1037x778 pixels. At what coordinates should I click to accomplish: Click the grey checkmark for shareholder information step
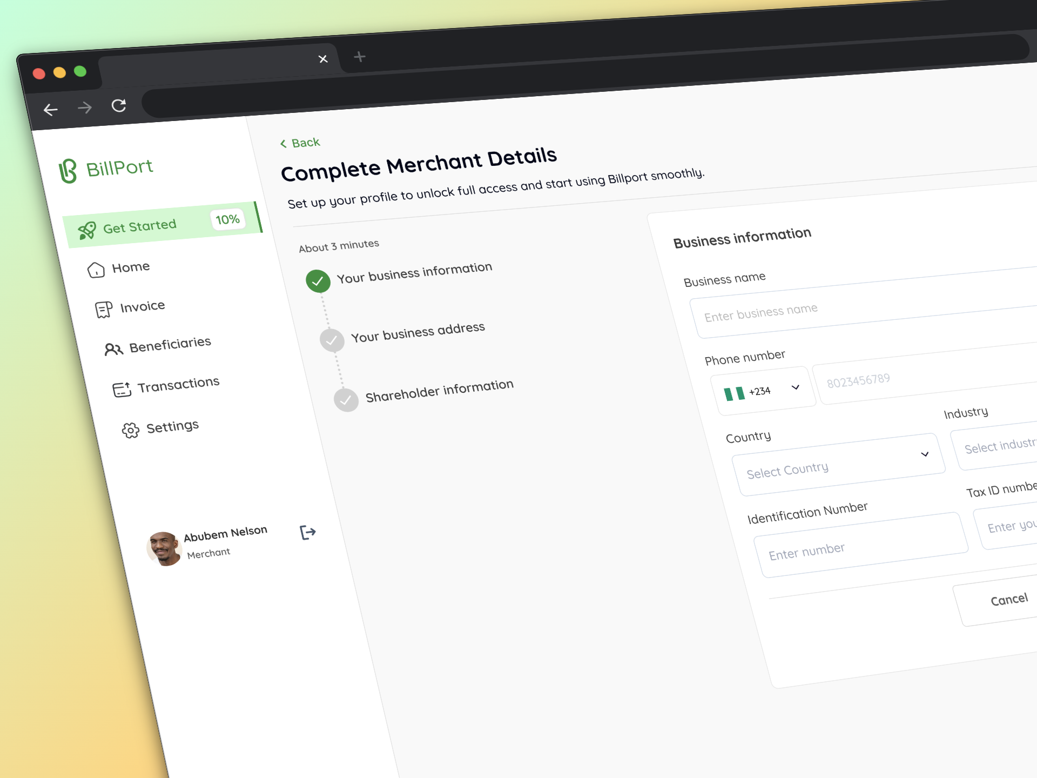point(346,400)
